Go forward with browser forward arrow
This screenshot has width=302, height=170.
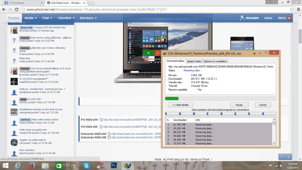tap(10, 9)
